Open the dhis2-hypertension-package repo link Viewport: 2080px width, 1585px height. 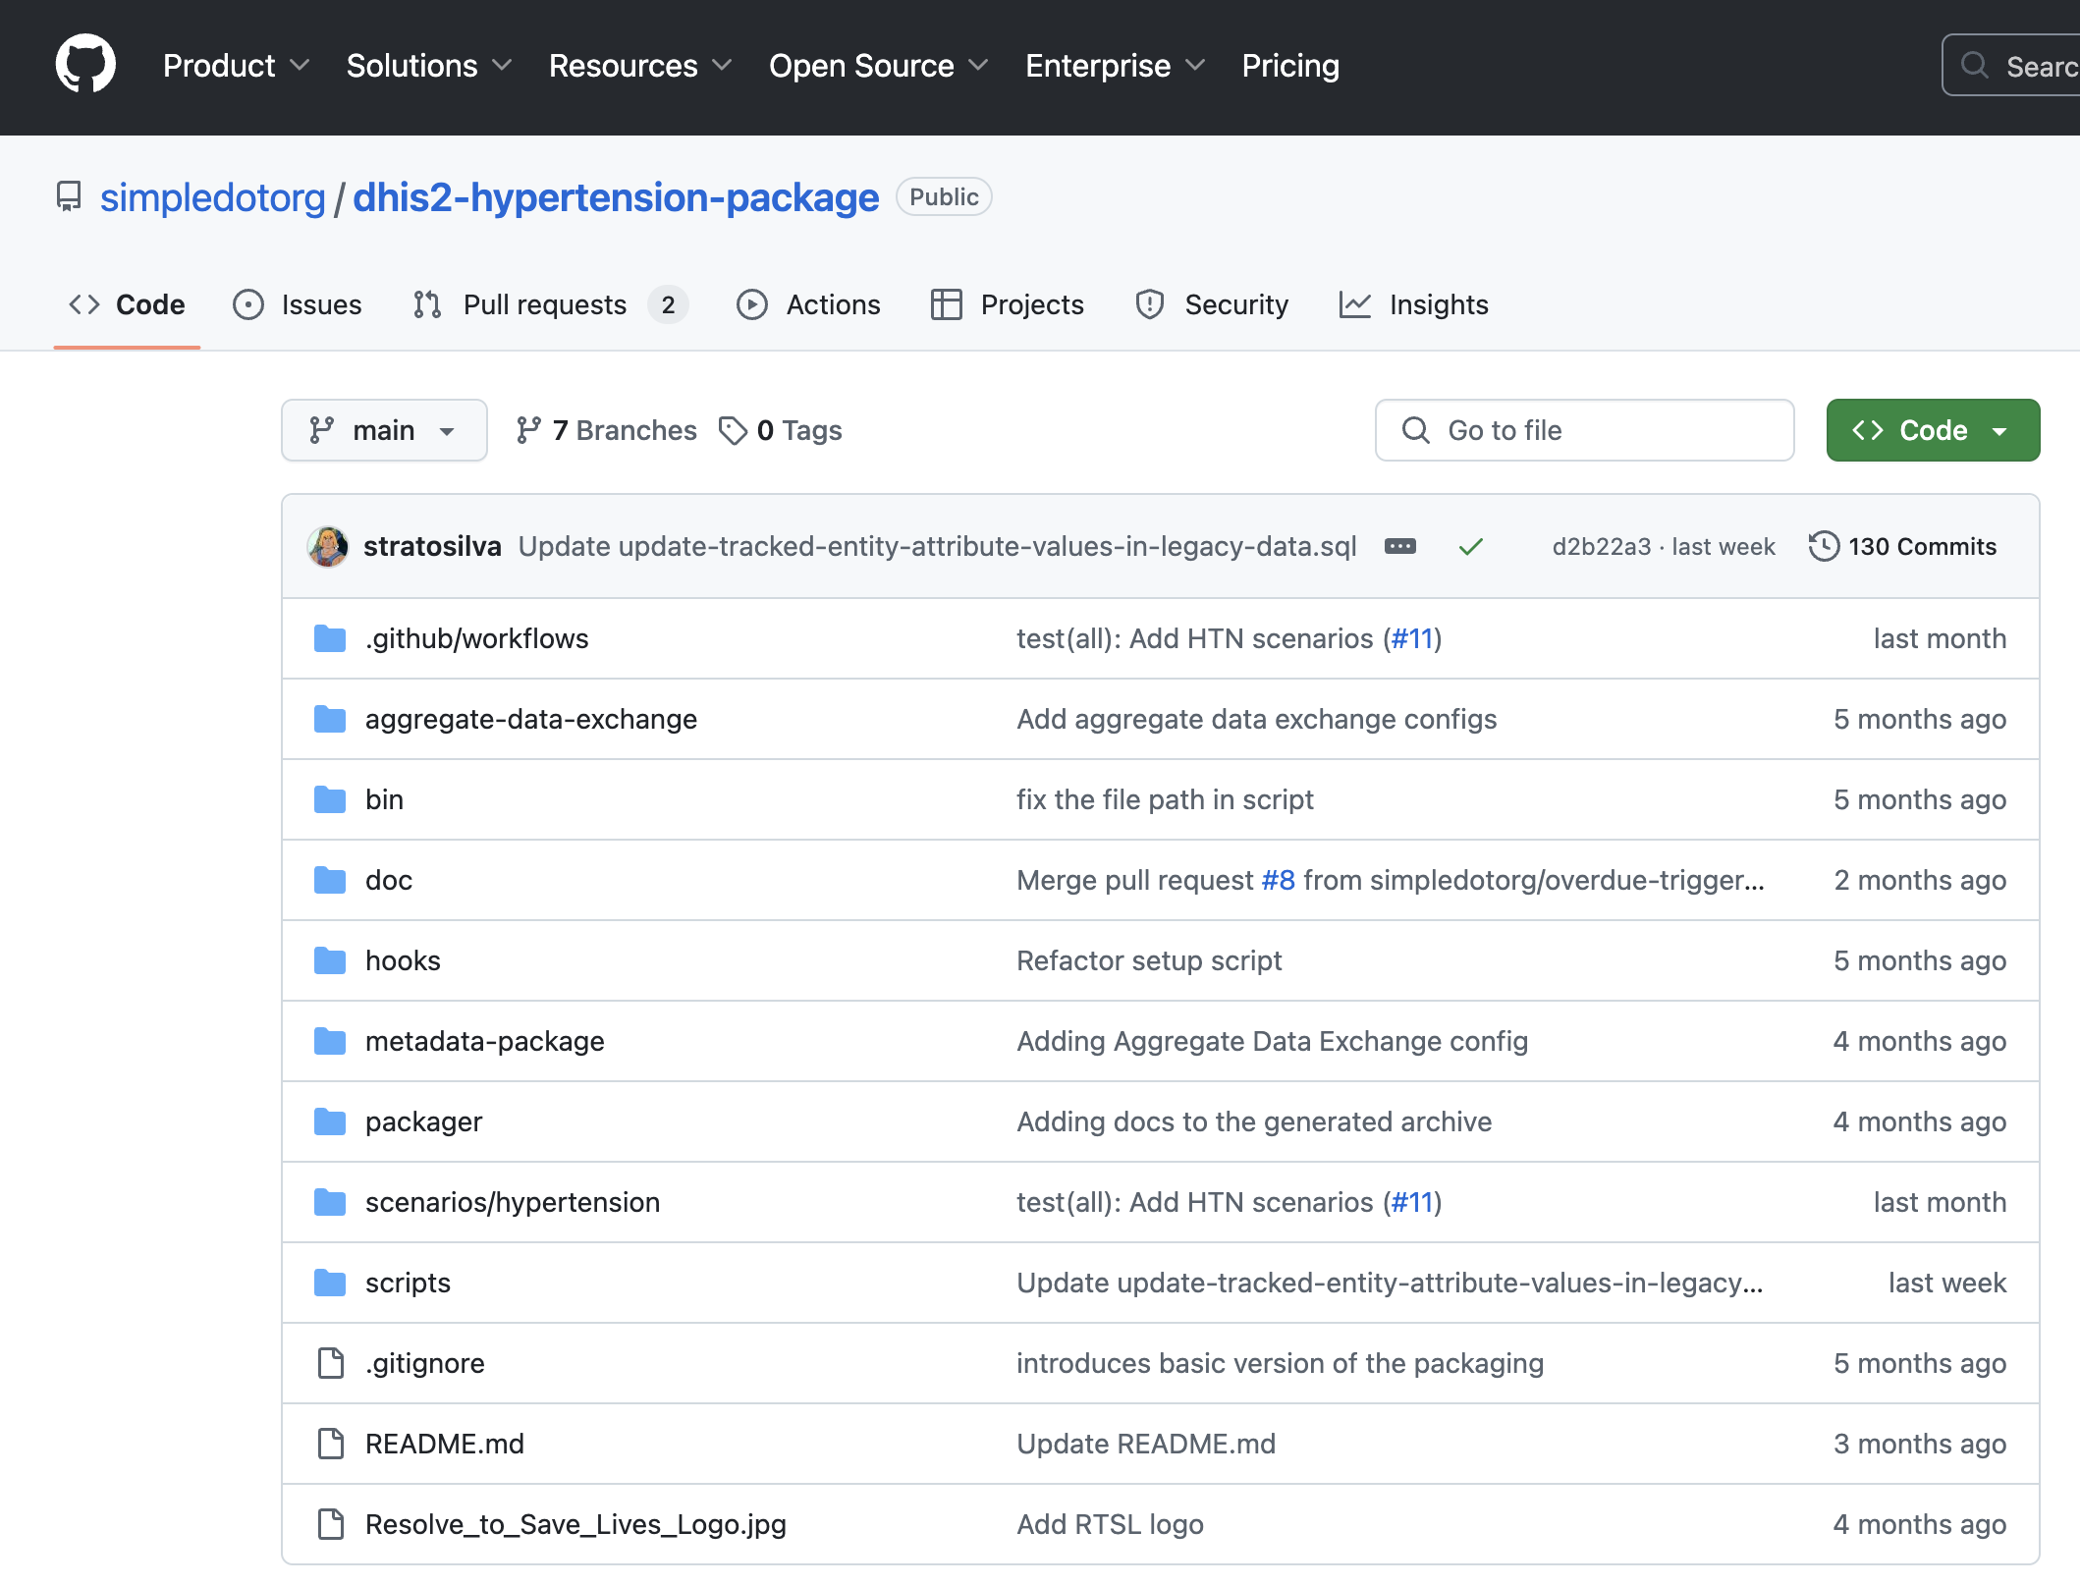(616, 196)
